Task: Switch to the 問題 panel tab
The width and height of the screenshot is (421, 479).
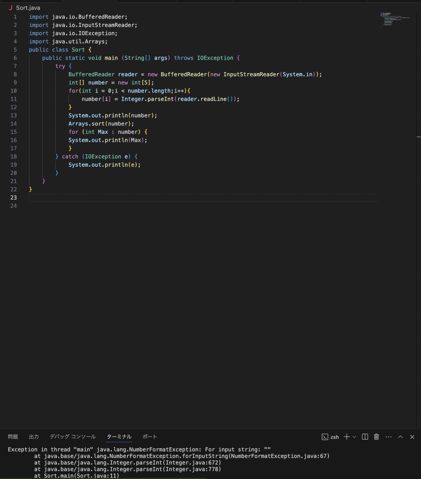Action: (x=13, y=437)
